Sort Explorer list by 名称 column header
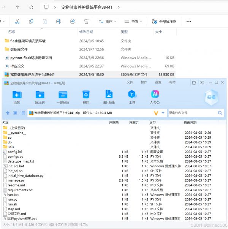The height and width of the screenshot is (229, 228). click(11, 32)
